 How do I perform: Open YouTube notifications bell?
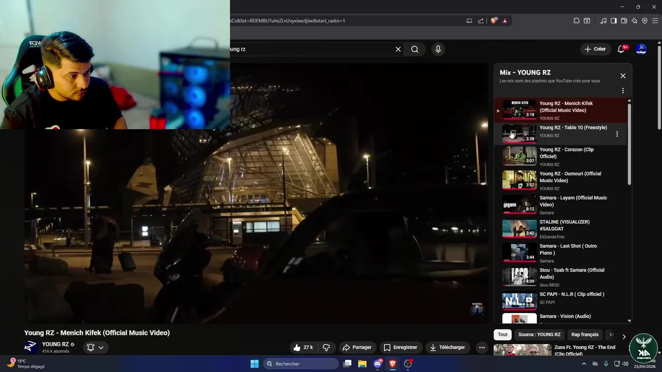coord(622,49)
